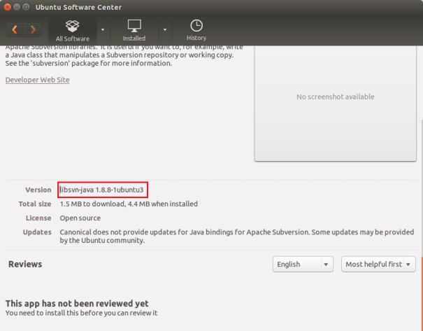This screenshot has height=331, width=423.
Task: Click the version text libsvn-java 1.8.8-1ubuntu3
Action: pos(101,190)
